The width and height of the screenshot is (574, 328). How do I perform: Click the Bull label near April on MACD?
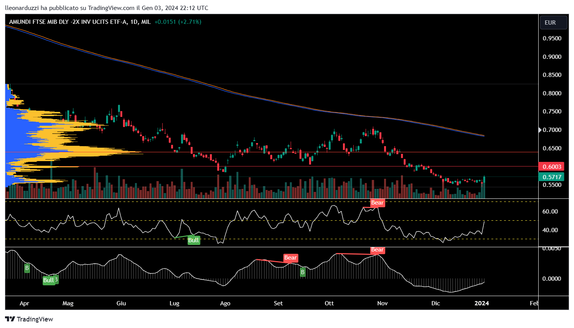[x=48, y=280]
